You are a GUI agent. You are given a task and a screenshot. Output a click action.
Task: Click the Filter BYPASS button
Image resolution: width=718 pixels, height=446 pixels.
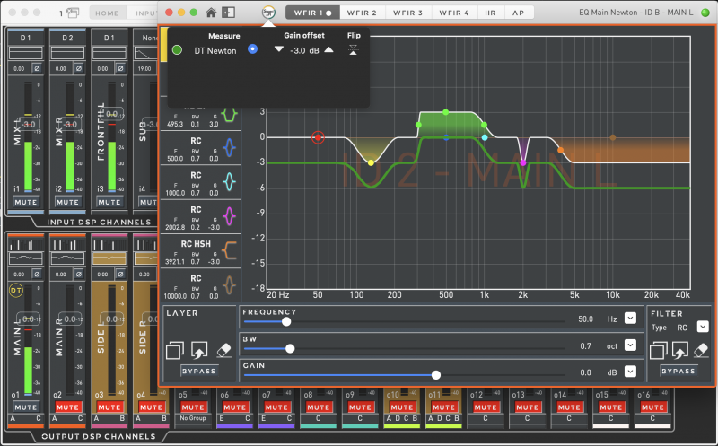tap(679, 370)
